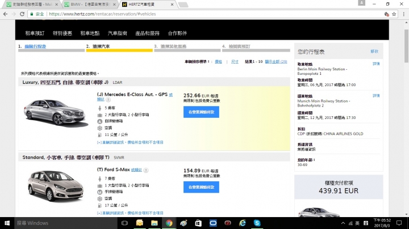
Task: Click Munich Main Railway Station return text
Action: coord(324,103)
